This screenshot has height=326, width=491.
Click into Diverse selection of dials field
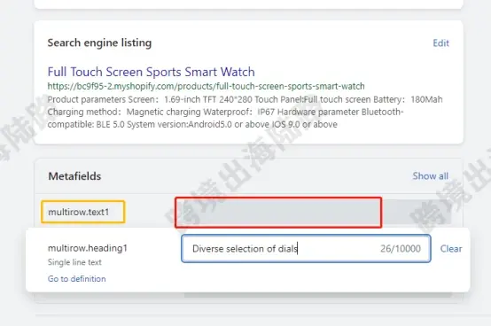coord(306,248)
